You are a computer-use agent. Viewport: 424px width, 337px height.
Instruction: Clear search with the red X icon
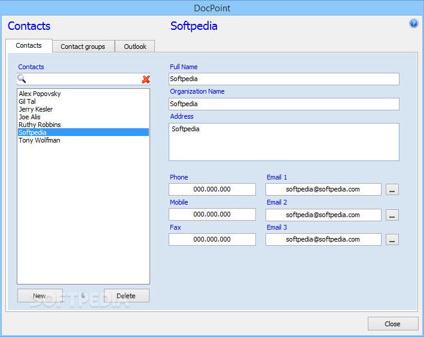pos(146,79)
